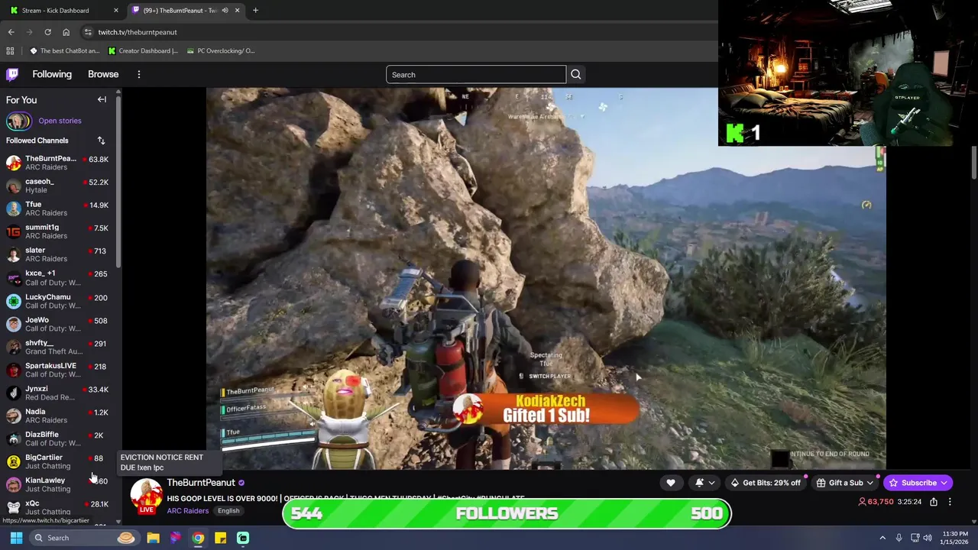
Task: Open a new browser tab
Action: (255, 10)
